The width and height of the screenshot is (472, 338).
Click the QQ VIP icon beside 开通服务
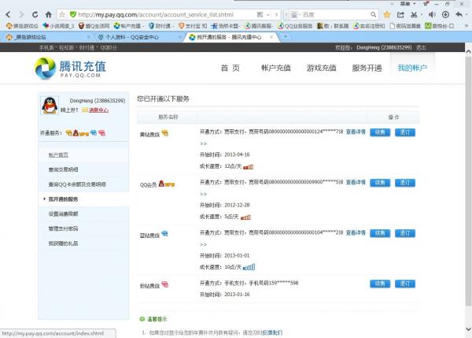point(80,133)
